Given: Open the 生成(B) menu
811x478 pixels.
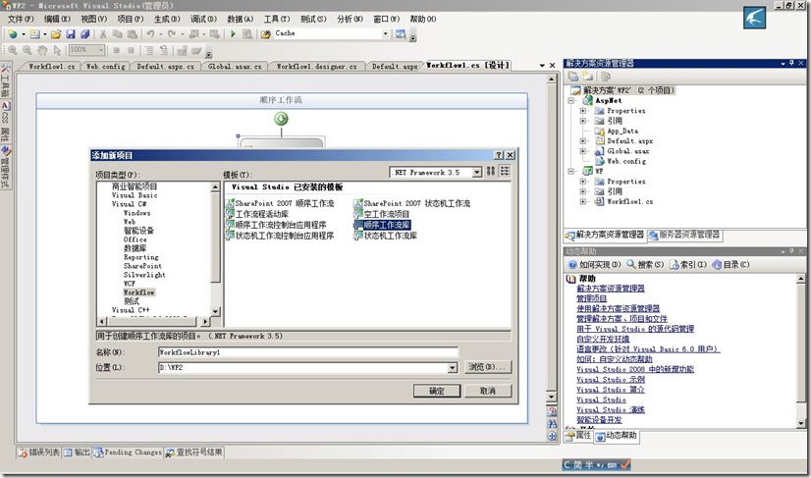Looking at the screenshot, I should (x=167, y=20).
